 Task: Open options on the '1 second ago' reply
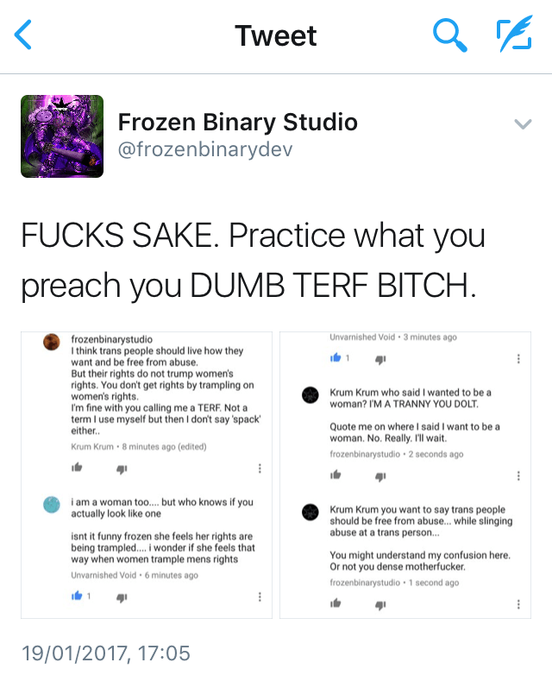518,604
